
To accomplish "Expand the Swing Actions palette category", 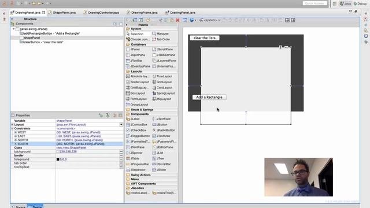I will click(x=140, y=175).
